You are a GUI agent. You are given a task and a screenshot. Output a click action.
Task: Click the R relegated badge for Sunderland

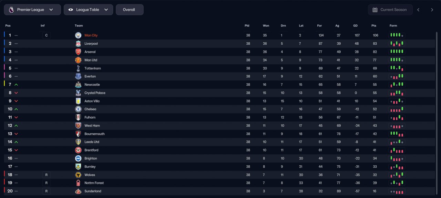click(47, 191)
